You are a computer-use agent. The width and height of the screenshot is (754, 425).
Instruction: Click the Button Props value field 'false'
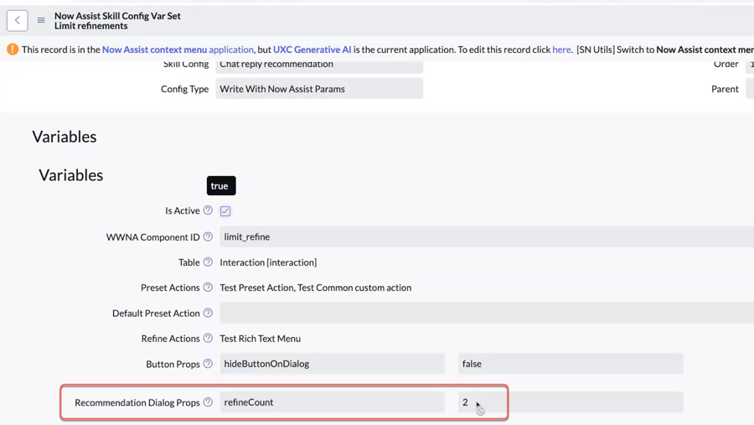[571, 364]
